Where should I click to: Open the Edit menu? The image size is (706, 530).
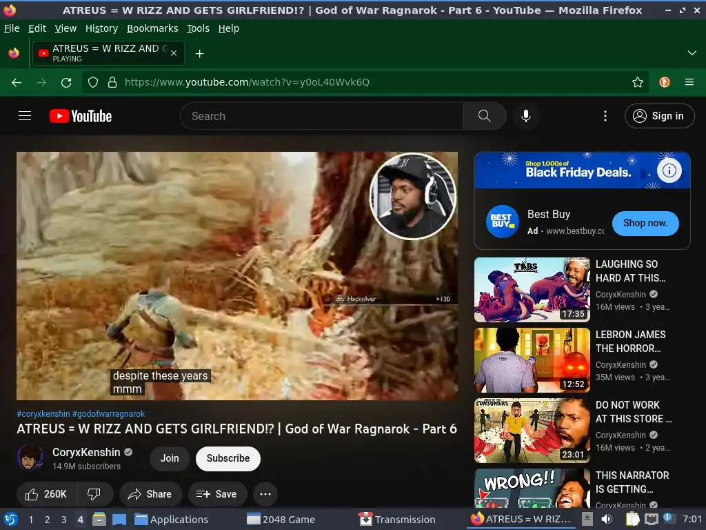click(x=37, y=28)
